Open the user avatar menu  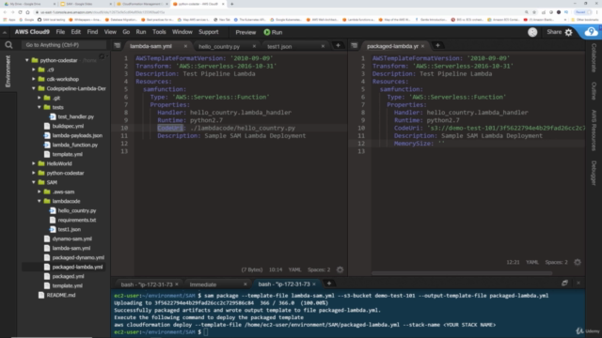tap(532, 32)
